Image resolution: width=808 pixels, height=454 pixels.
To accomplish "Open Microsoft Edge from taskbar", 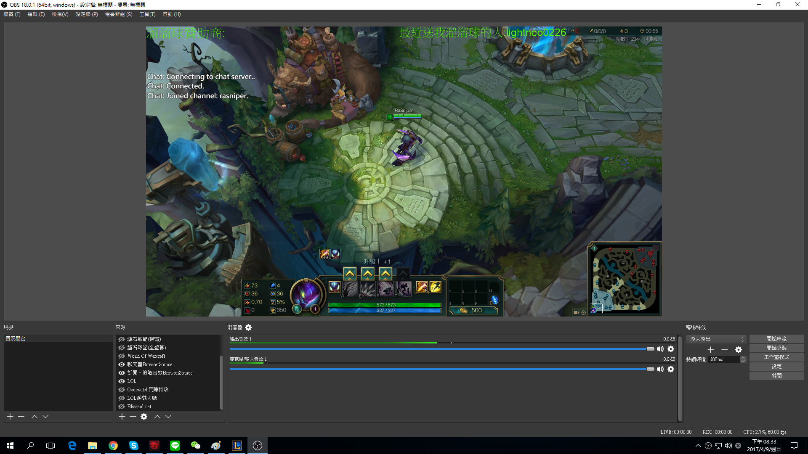I will [72, 446].
